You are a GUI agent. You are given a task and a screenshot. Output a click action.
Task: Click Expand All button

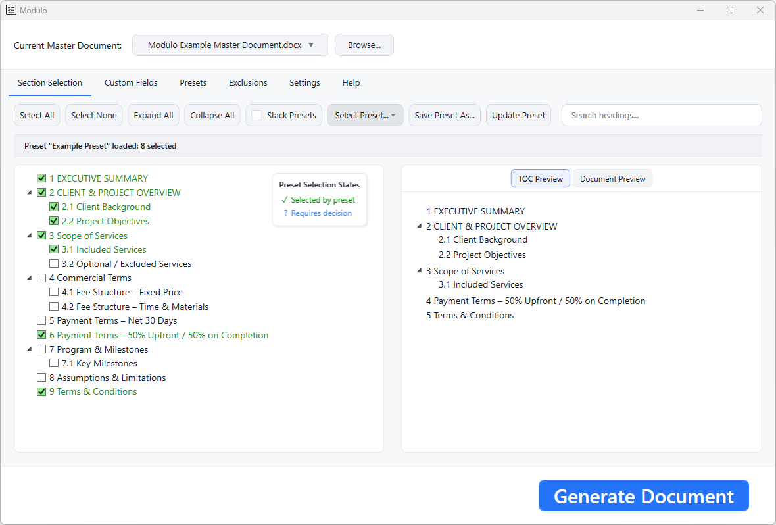coord(153,115)
